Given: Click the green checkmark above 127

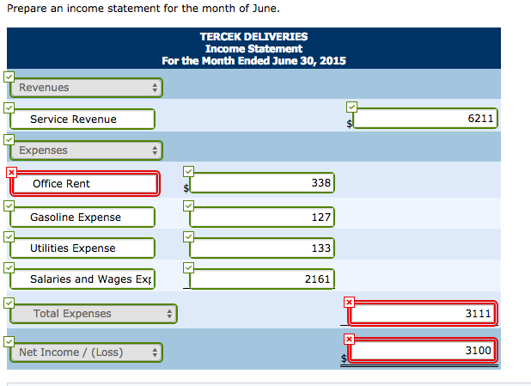Looking at the screenshot, I should coord(189,205).
